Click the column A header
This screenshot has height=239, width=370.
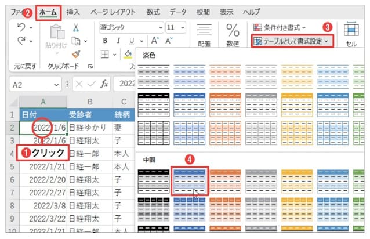click(x=43, y=102)
